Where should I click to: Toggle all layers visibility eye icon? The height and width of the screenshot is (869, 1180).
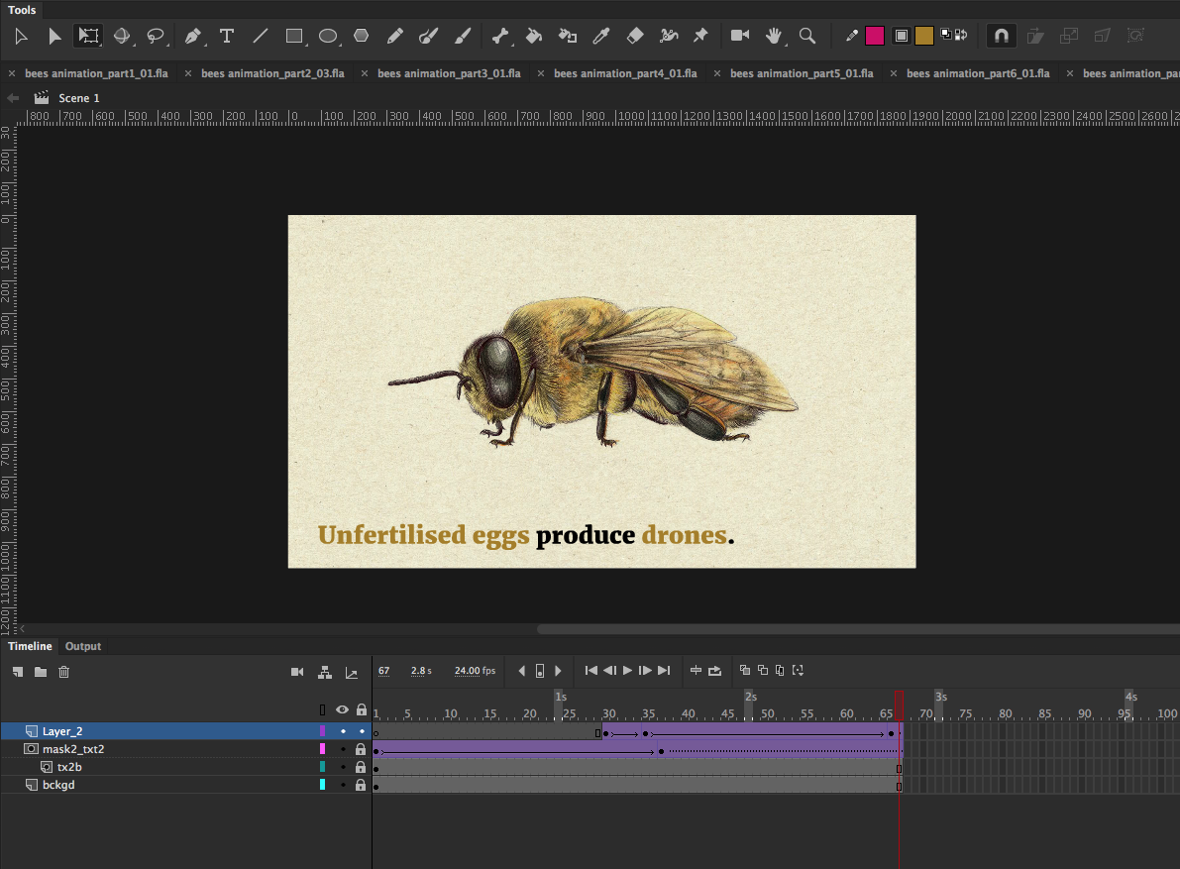tap(343, 709)
